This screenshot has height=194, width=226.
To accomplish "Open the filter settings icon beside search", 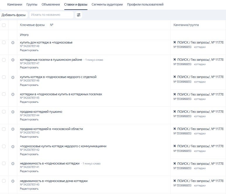I will pos(78,15).
